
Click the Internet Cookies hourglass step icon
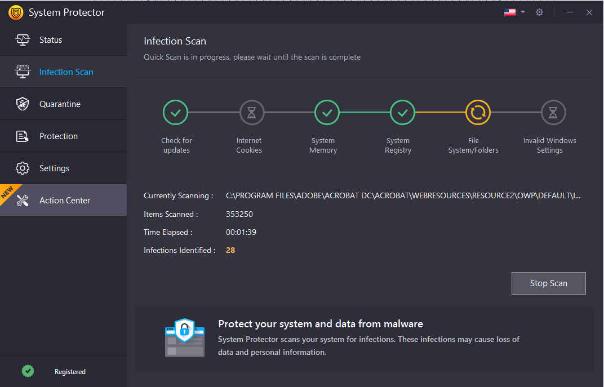252,113
